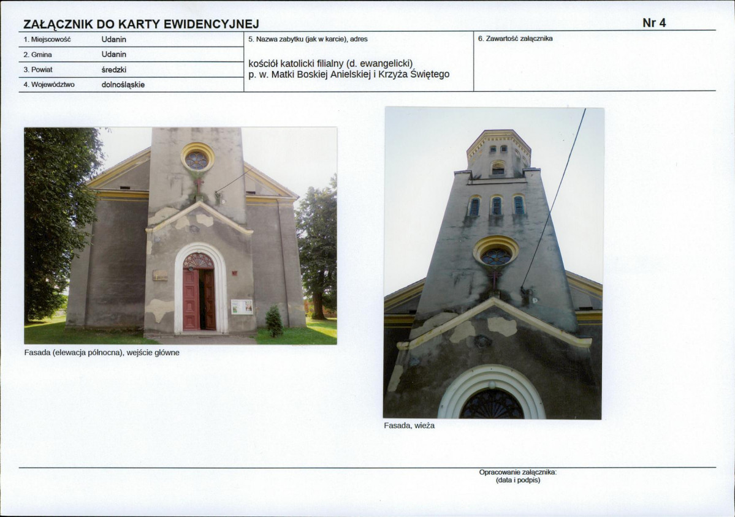Click the caption 'Fasada (elewacja północna), wejście główne'
This screenshot has height=517, width=735.
pyautogui.click(x=102, y=353)
